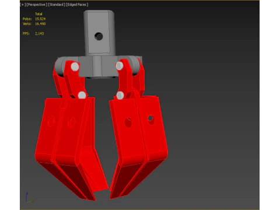Open the [Edged Faces] per-view menu
This screenshot has height=210, width=280.
pos(77,5)
